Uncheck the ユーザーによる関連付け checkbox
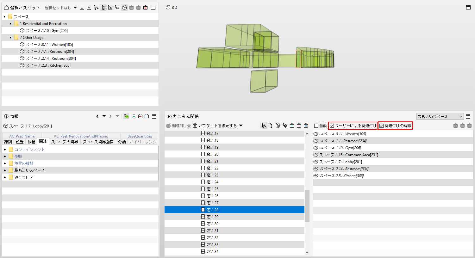 point(332,126)
